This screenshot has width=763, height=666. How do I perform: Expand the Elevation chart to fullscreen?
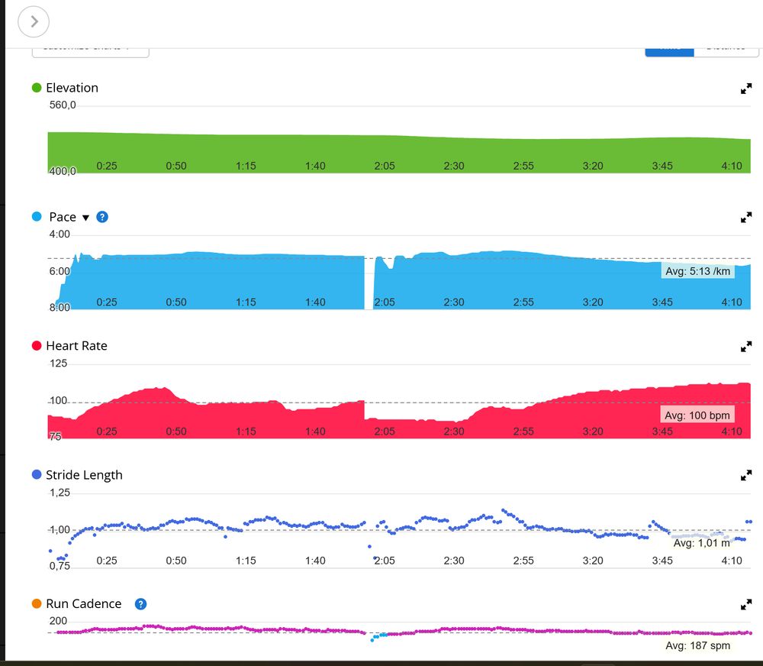[x=746, y=89]
